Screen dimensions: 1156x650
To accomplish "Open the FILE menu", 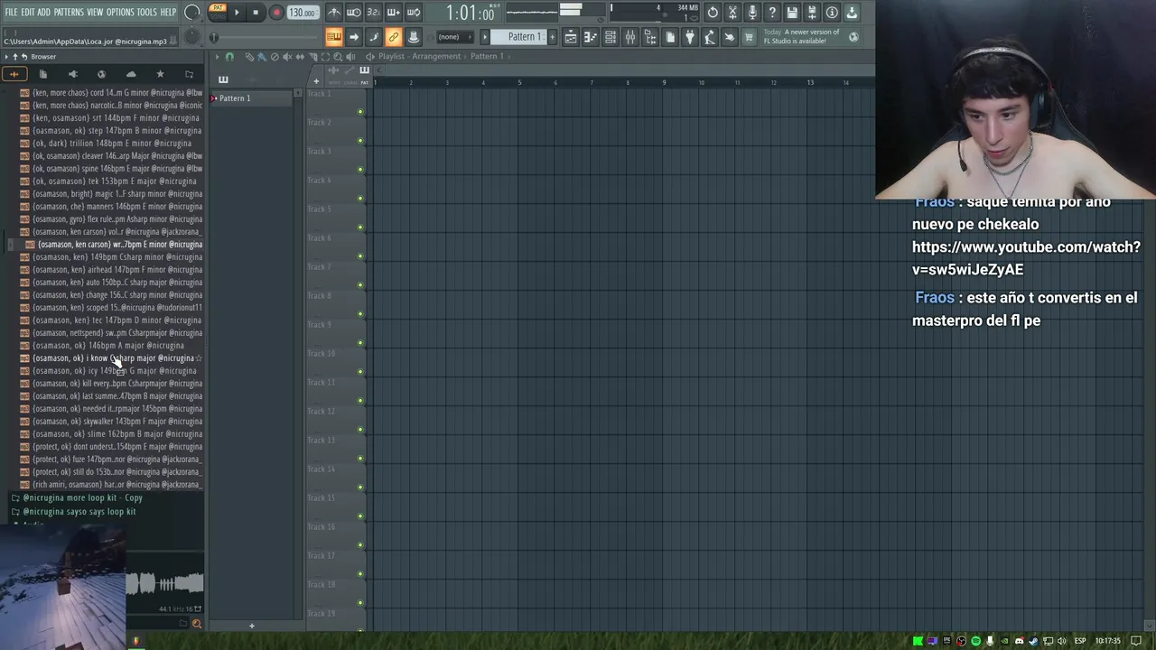I will point(12,12).
